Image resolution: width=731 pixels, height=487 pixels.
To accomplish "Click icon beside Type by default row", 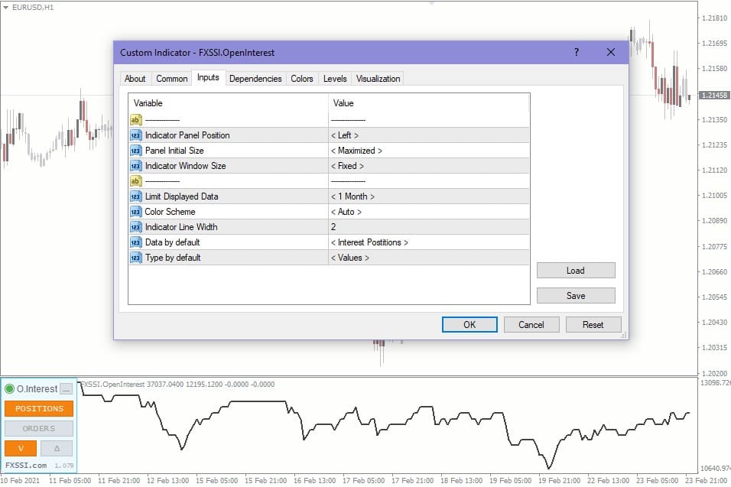I will tap(135, 258).
